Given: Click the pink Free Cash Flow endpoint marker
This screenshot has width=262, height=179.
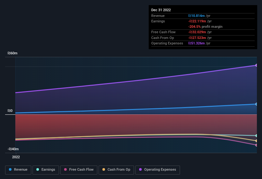Looking at the screenshot, I should tap(256, 145).
